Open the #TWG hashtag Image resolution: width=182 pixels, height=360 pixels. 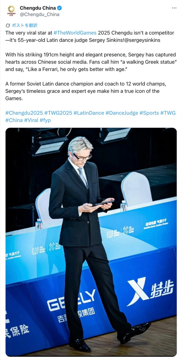[x=168, y=113]
